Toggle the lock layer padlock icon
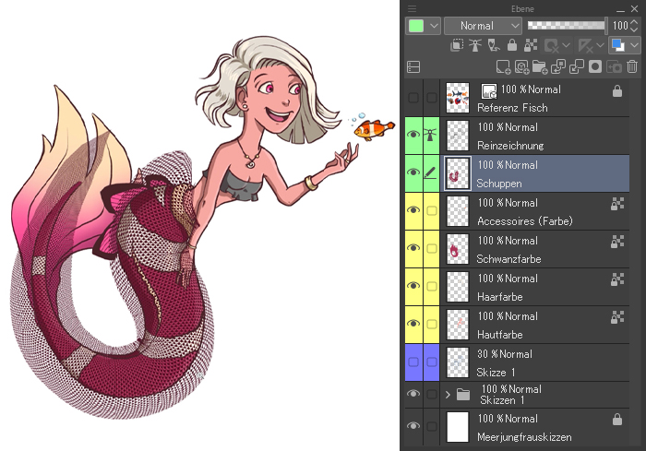Image resolution: width=646 pixels, height=451 pixels. (512, 45)
